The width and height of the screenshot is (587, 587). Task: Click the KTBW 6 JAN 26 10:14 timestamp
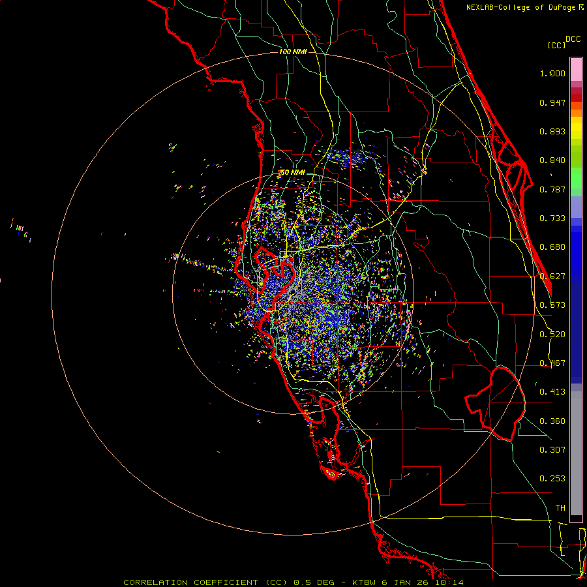[x=408, y=582]
